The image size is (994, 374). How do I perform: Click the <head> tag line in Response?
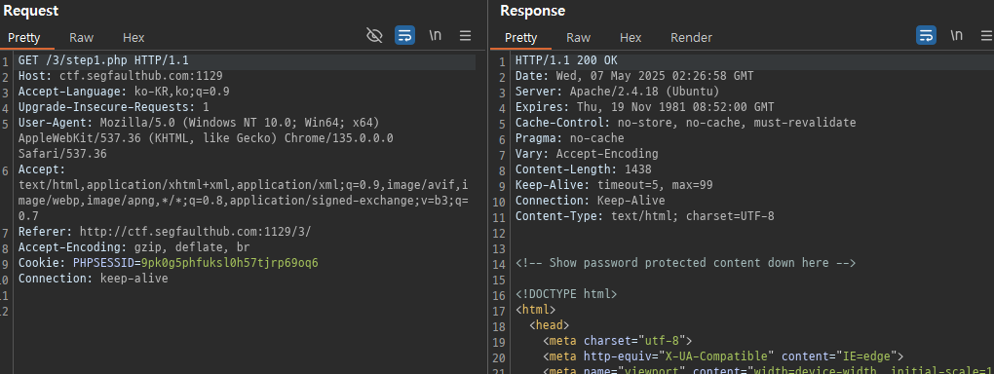pos(550,324)
